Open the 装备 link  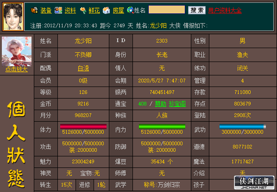coord(46,11)
